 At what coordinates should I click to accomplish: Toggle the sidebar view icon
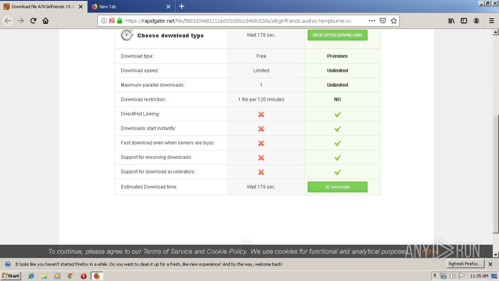(464, 21)
